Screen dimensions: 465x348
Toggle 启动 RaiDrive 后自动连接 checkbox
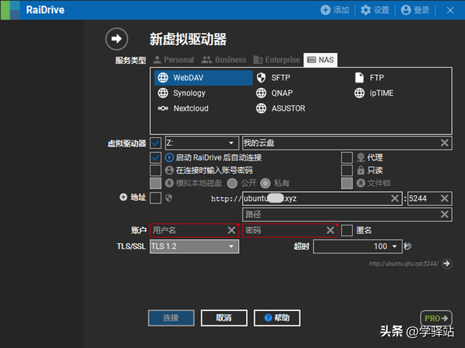[x=155, y=158]
